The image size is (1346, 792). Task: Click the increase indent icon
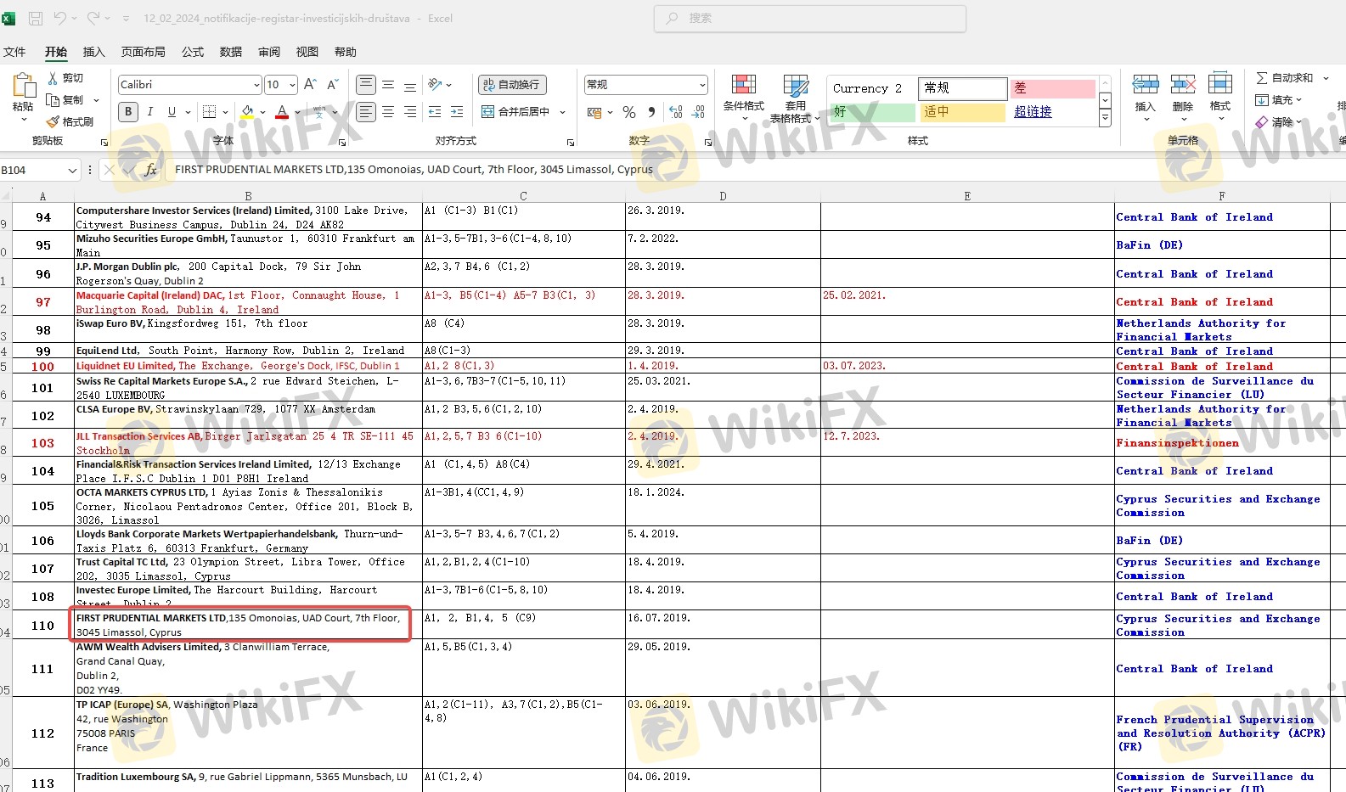(x=456, y=112)
